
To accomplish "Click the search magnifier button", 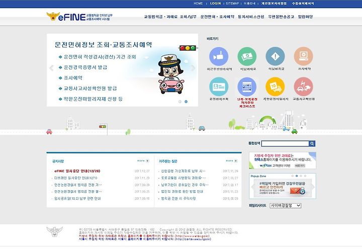I will click(312, 144).
